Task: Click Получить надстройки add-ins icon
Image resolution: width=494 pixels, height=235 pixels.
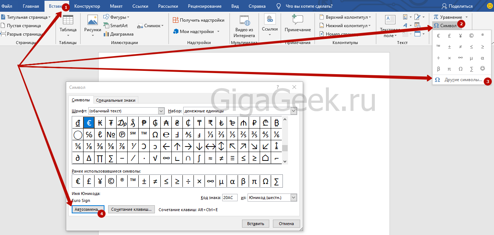Action: tap(175, 20)
